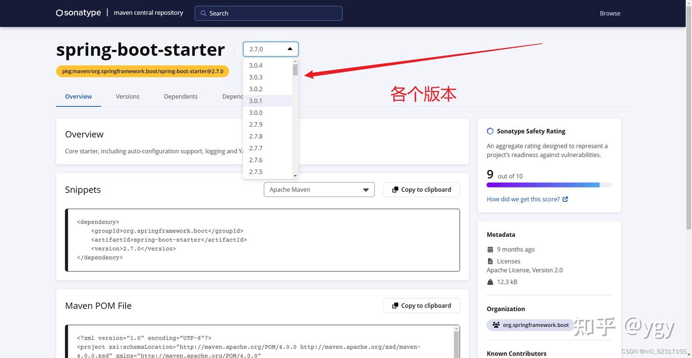
Task: Click the How did we get this score link
Action: pos(523,198)
